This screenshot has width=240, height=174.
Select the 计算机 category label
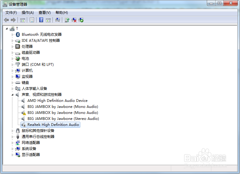[x=27, y=71]
